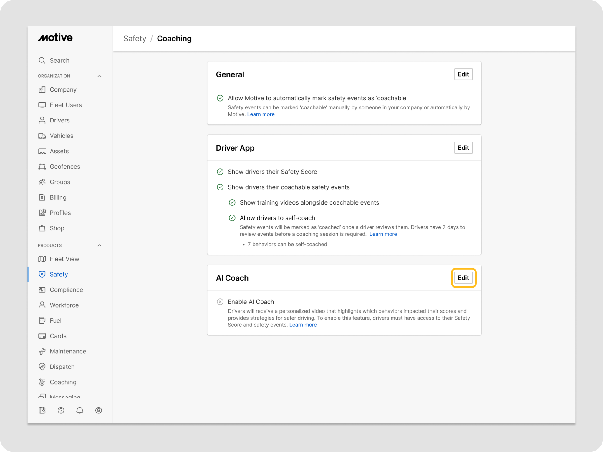Click the Motive logo
Screen dimensions: 603x452
pos(55,38)
